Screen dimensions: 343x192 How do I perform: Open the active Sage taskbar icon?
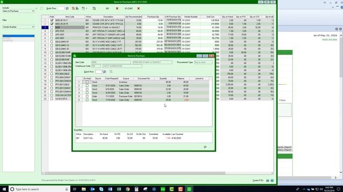(189, 189)
